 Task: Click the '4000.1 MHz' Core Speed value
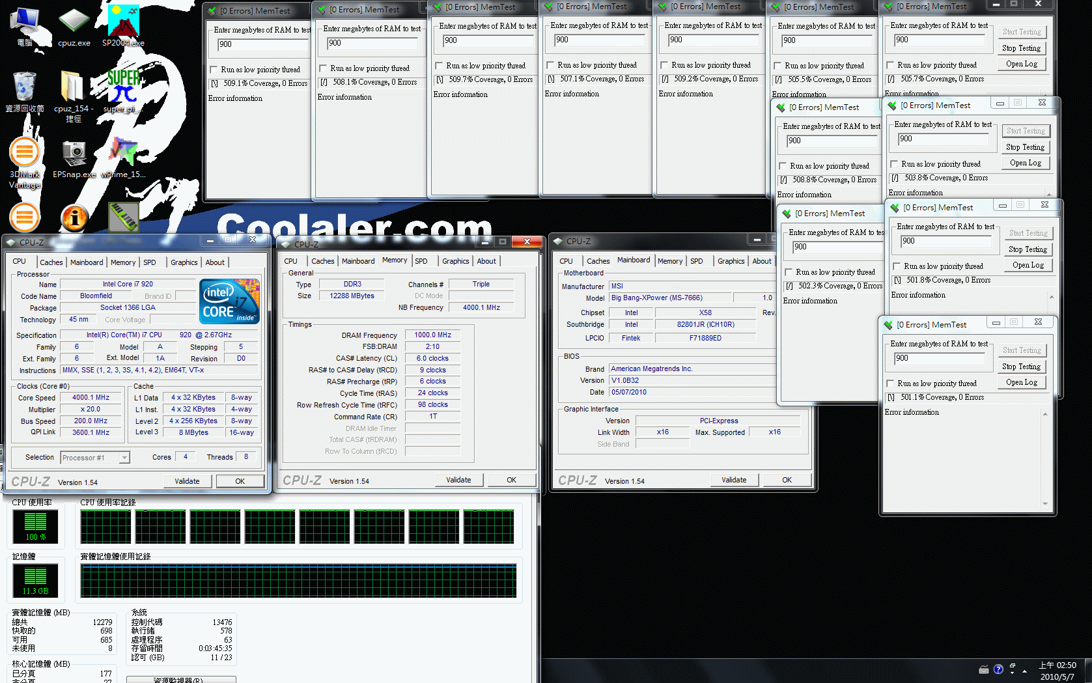(91, 397)
